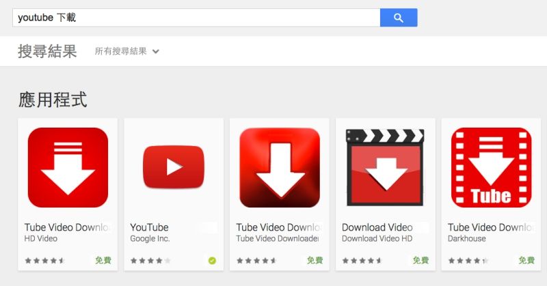
Task: Open the YouTube app title link
Action: point(149,227)
